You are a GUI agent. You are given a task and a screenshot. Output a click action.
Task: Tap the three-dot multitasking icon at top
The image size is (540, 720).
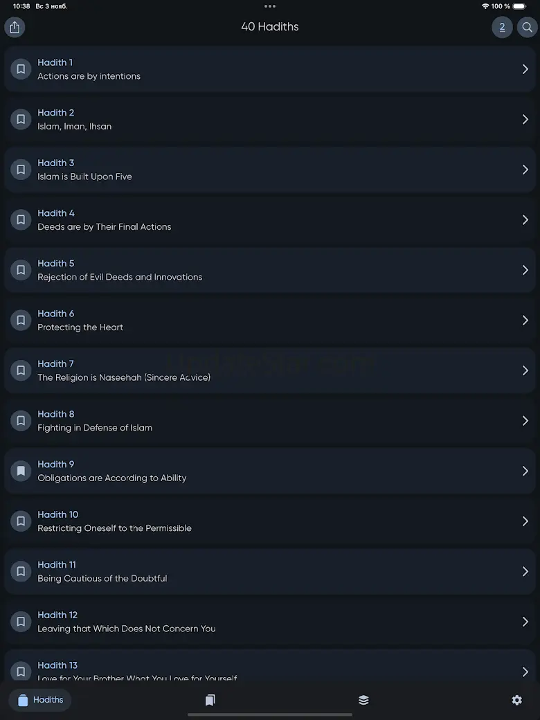(x=270, y=6)
